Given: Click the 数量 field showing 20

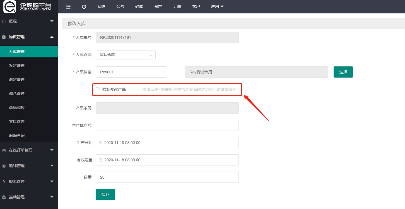Looking at the screenshot, I should pyautogui.click(x=167, y=177).
